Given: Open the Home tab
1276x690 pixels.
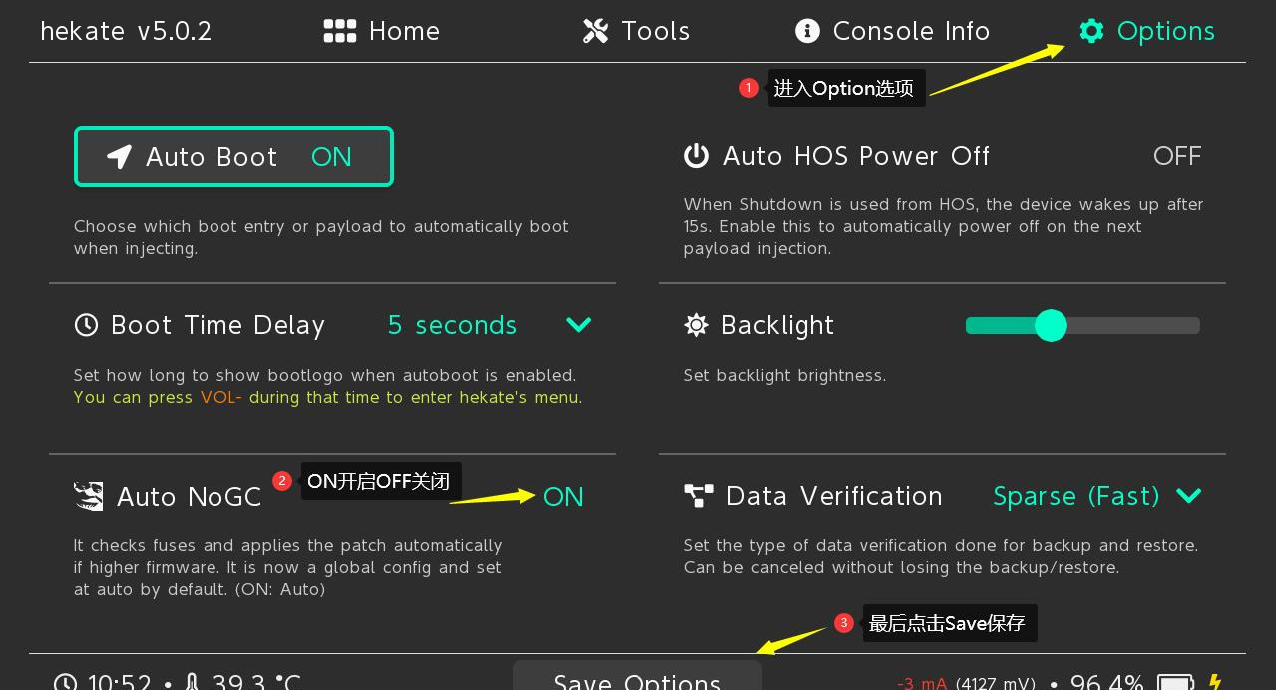Looking at the screenshot, I should (382, 31).
